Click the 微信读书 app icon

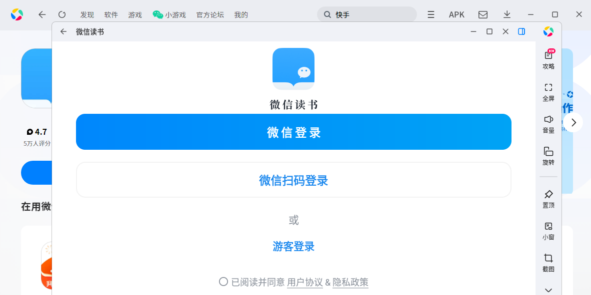pyautogui.click(x=293, y=69)
